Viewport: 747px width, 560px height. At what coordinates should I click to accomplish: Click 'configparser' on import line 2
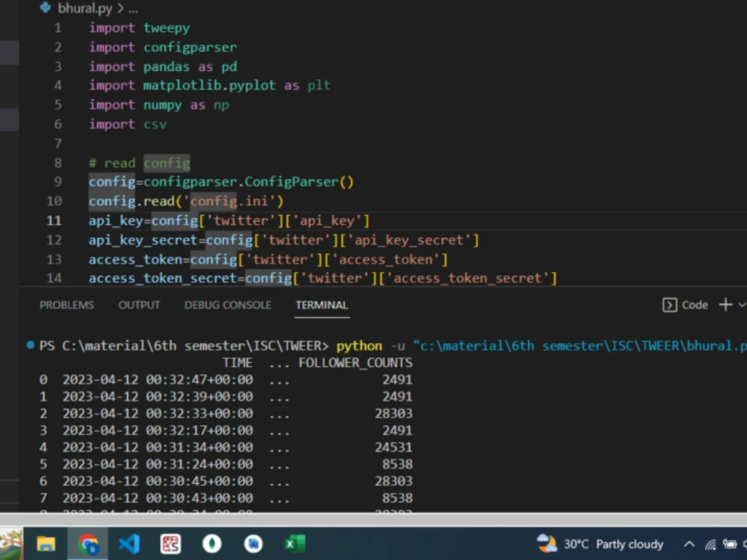click(x=190, y=48)
